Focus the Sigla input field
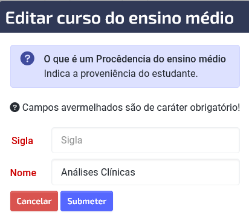This screenshot has width=249, height=221. click(146, 140)
